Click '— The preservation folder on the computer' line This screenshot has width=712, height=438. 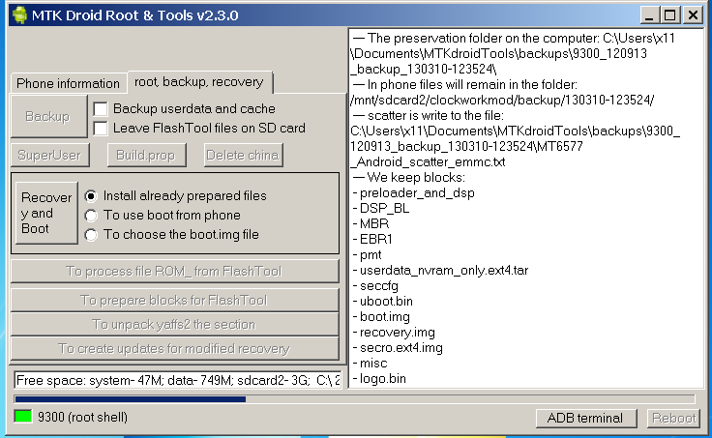[514, 38]
